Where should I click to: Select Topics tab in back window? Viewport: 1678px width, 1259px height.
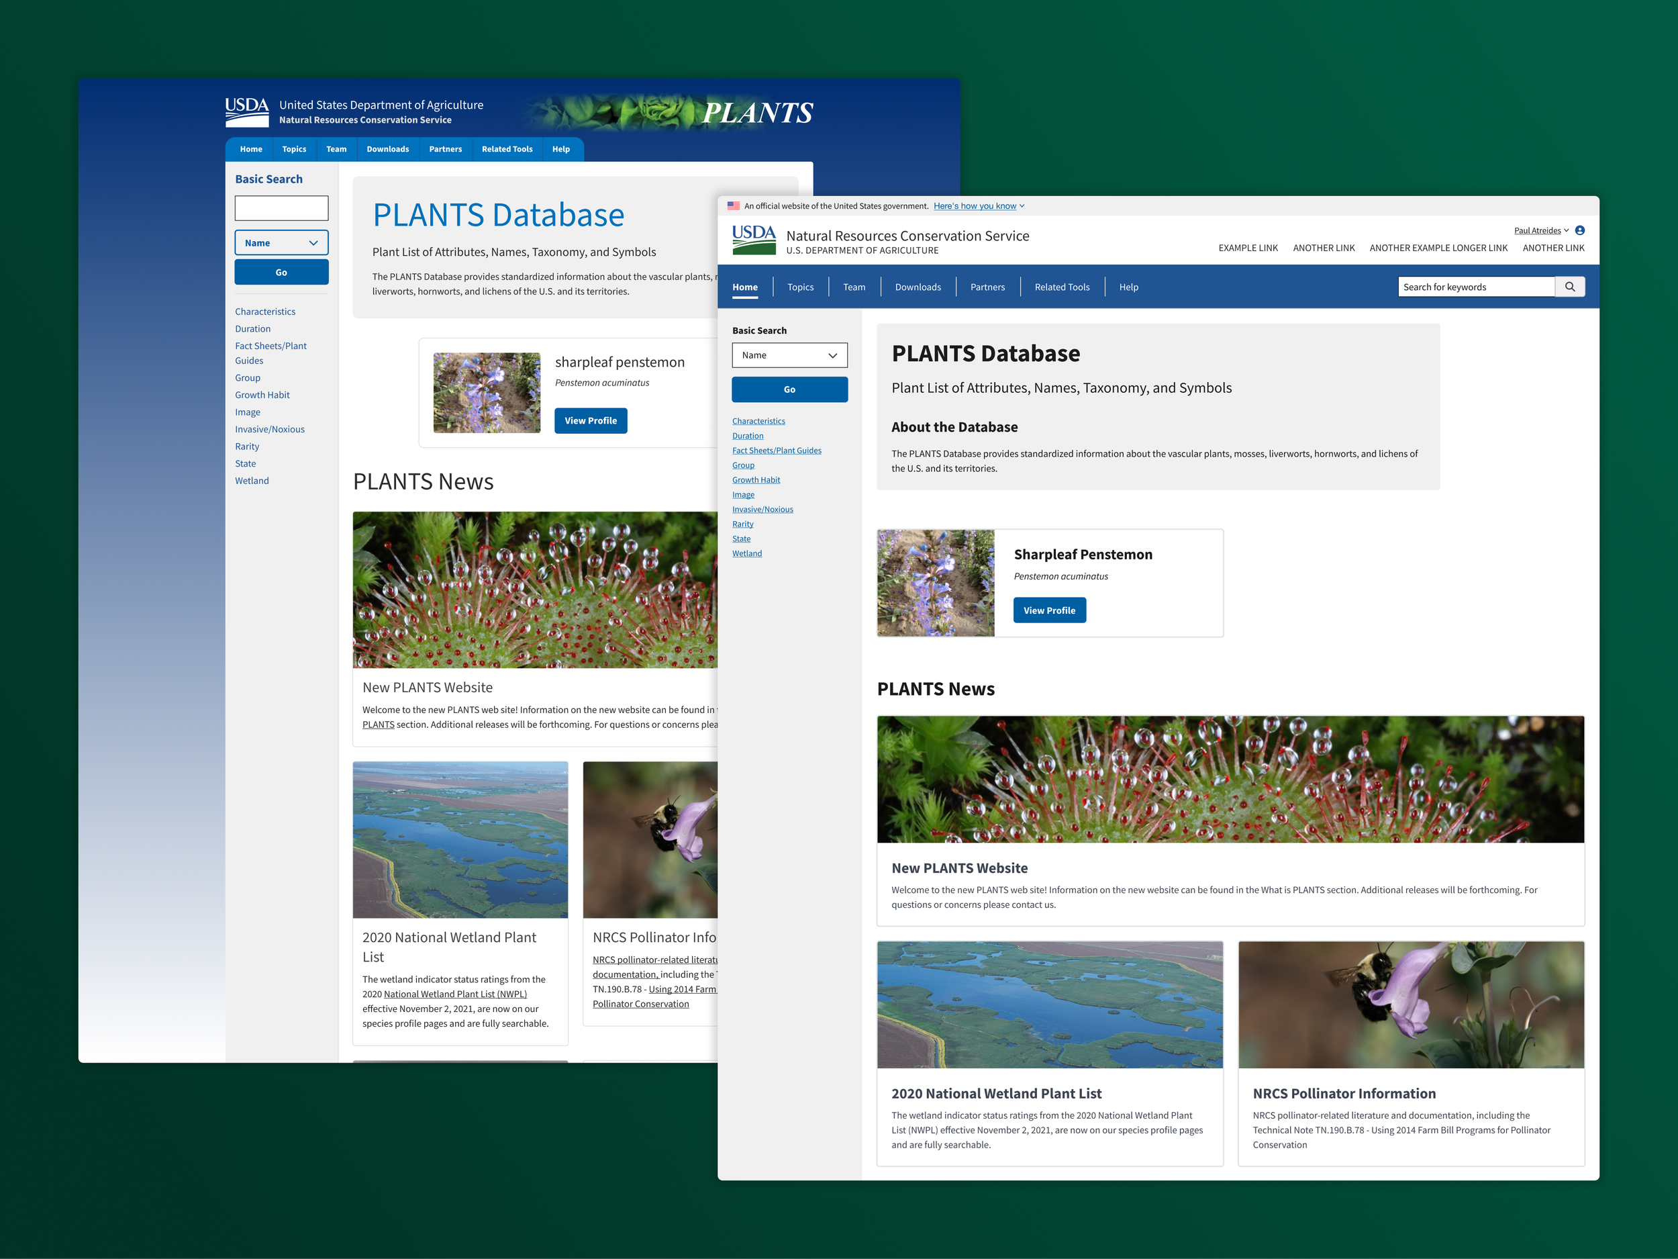pyautogui.click(x=295, y=150)
